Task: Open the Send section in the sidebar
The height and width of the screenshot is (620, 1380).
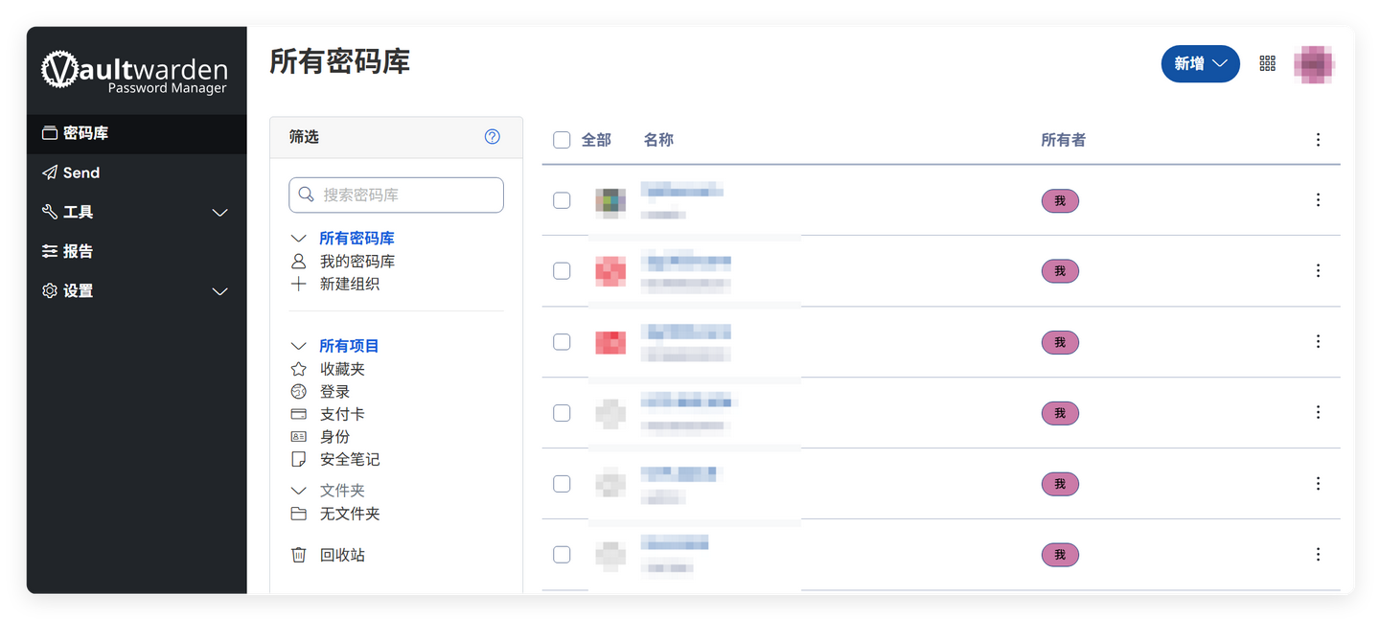Action: click(x=80, y=172)
